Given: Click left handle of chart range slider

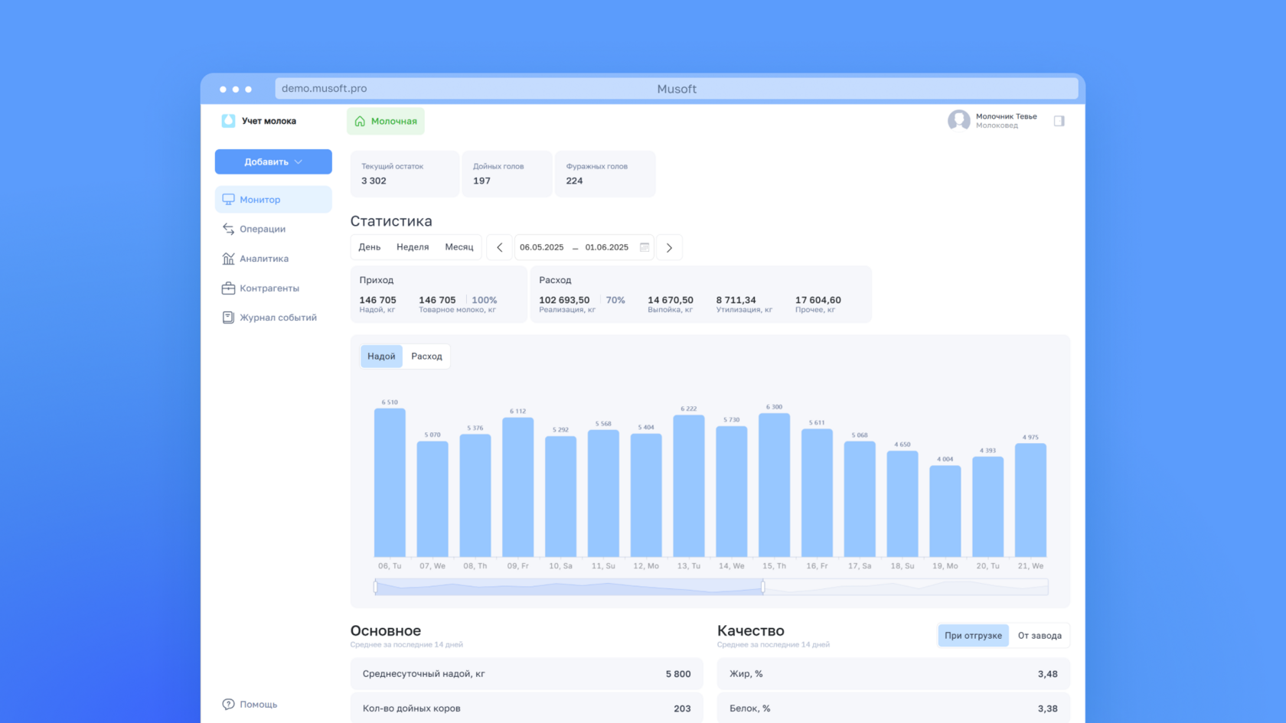Looking at the screenshot, I should pyautogui.click(x=375, y=587).
